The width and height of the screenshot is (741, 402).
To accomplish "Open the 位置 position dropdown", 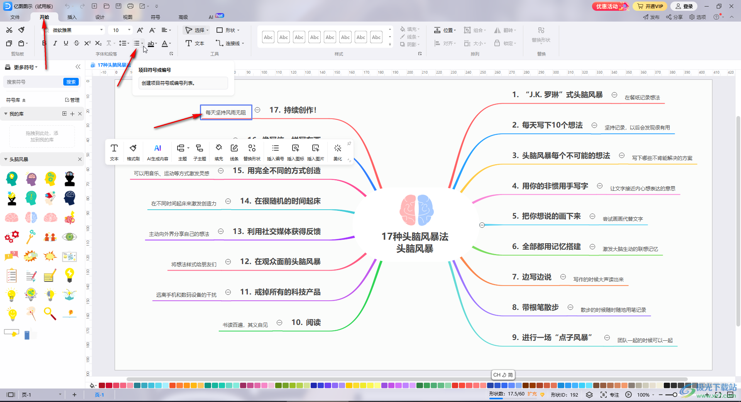I will point(445,30).
